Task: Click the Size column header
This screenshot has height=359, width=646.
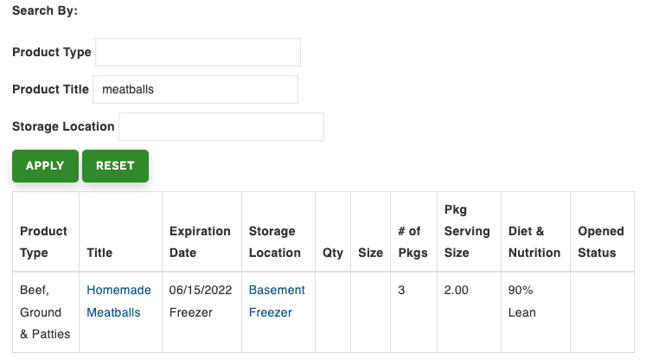Action: click(x=370, y=253)
